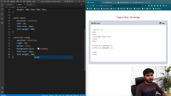Open the Search view in activity bar
The image size is (171, 96).
[2, 10]
